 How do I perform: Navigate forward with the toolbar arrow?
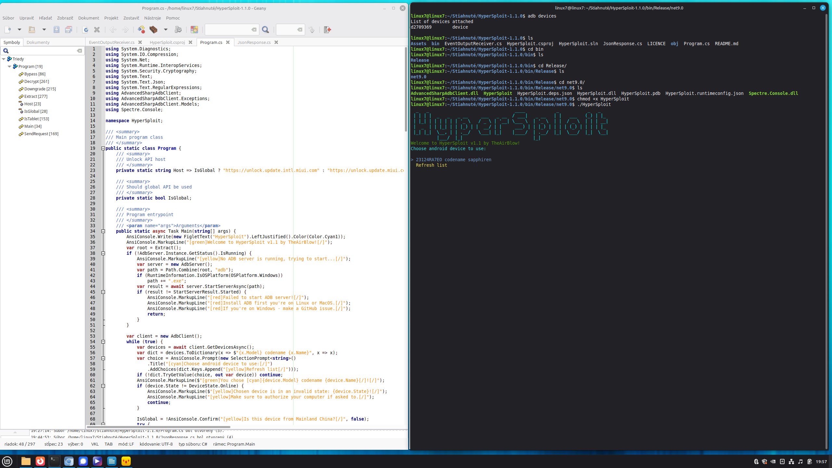(x=125, y=30)
